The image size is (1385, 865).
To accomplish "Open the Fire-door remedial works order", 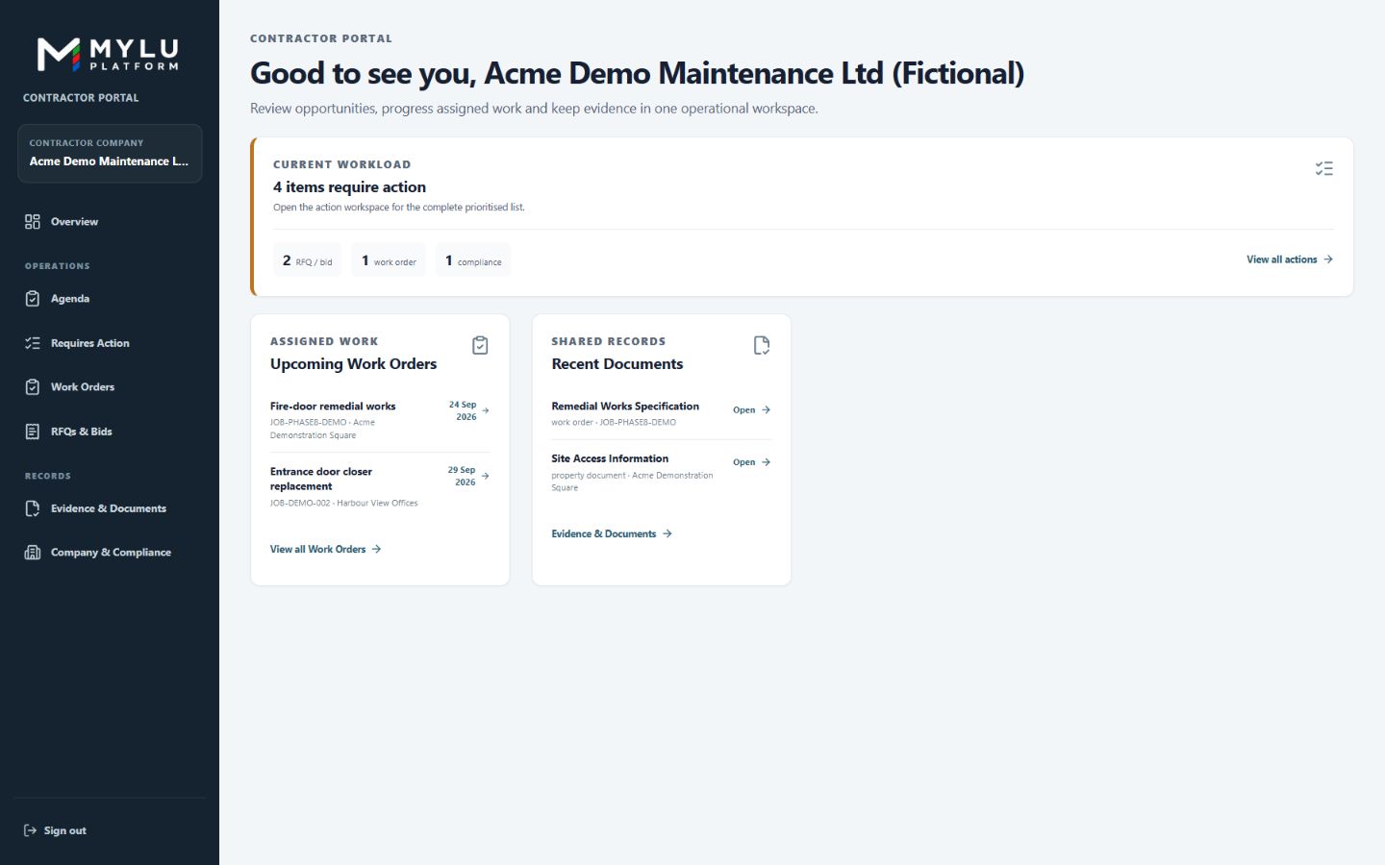I will [x=380, y=420].
